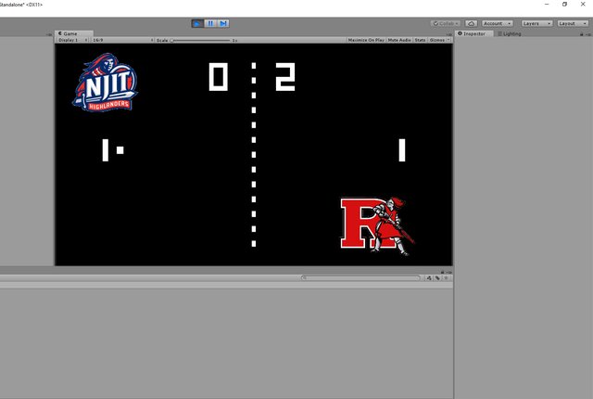The image size is (593, 399).
Task: Click the left player's score 0
Action: (x=219, y=77)
